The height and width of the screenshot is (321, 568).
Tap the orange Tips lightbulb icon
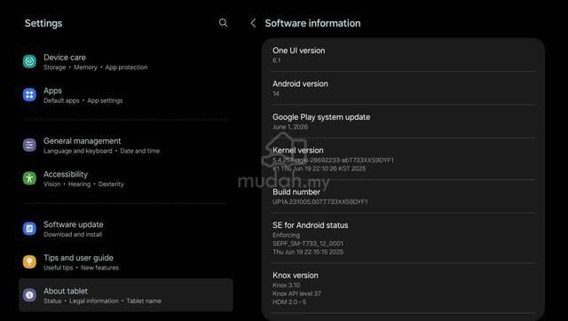(29, 262)
